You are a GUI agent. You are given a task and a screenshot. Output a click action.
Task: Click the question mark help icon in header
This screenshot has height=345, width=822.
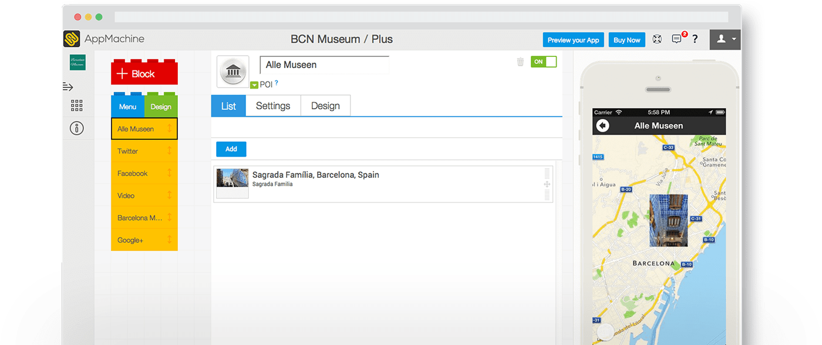pyautogui.click(x=695, y=39)
